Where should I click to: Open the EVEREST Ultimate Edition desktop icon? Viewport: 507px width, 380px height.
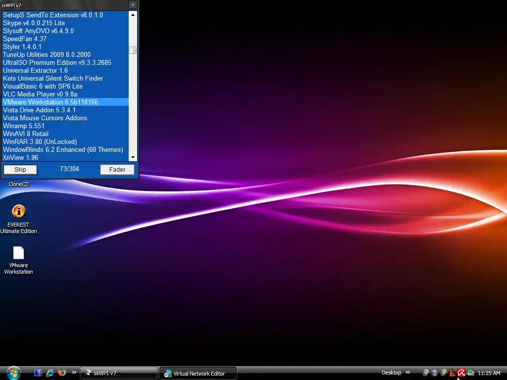coord(18,219)
